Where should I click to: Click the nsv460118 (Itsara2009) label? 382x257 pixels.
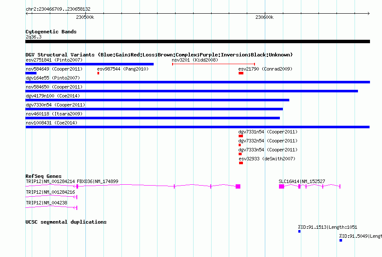[54, 114]
